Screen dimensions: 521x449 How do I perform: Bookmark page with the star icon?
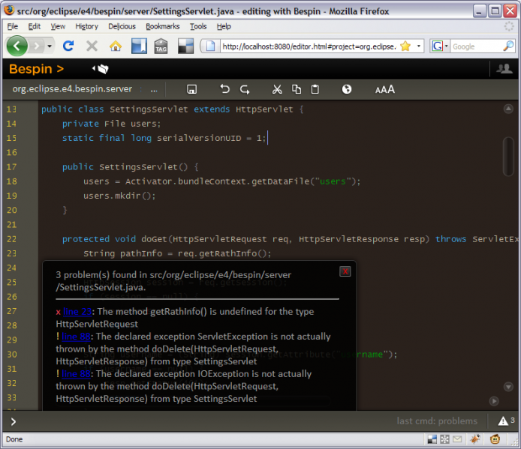[x=405, y=46]
